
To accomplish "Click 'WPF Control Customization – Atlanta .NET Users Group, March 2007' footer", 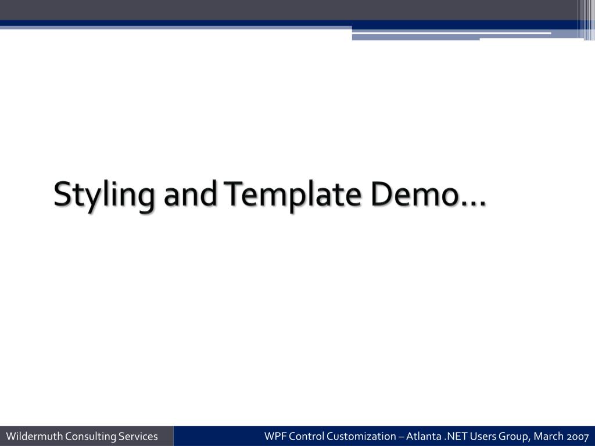I will point(426,436).
